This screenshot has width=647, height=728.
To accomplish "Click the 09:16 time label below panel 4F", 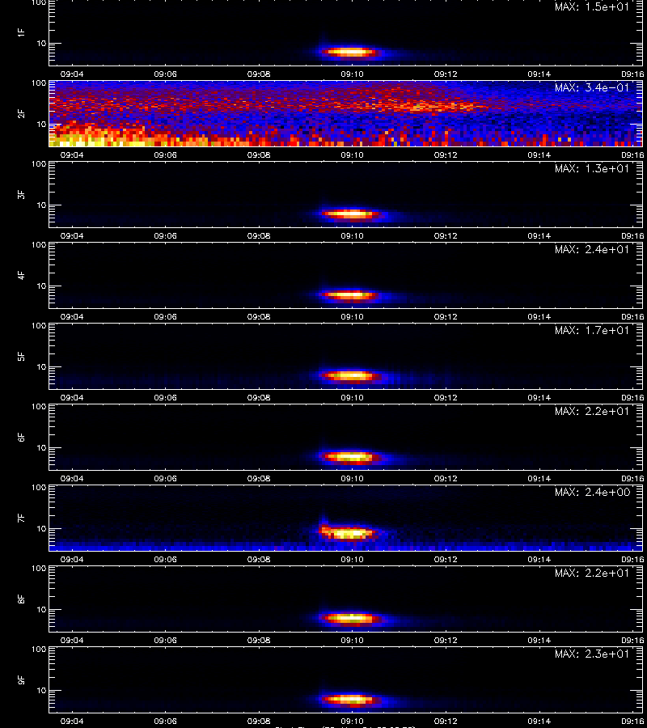I will (x=632, y=316).
